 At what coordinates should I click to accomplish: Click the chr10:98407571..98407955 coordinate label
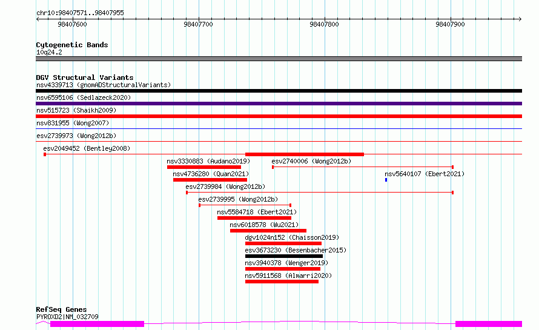tap(80, 13)
